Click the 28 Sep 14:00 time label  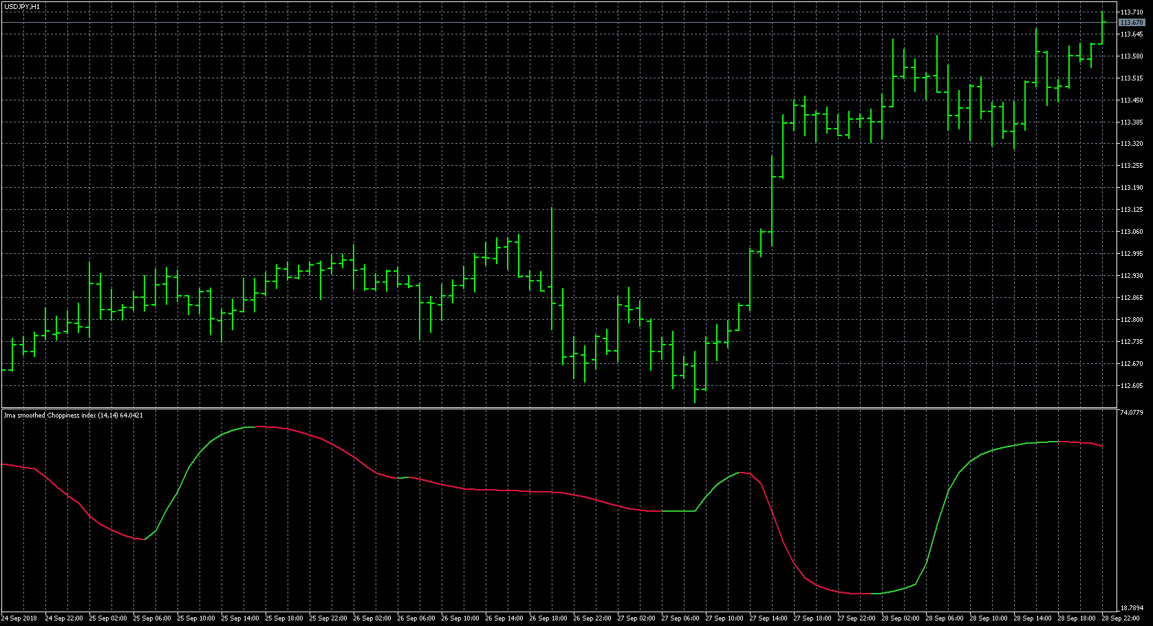pyautogui.click(x=1033, y=618)
